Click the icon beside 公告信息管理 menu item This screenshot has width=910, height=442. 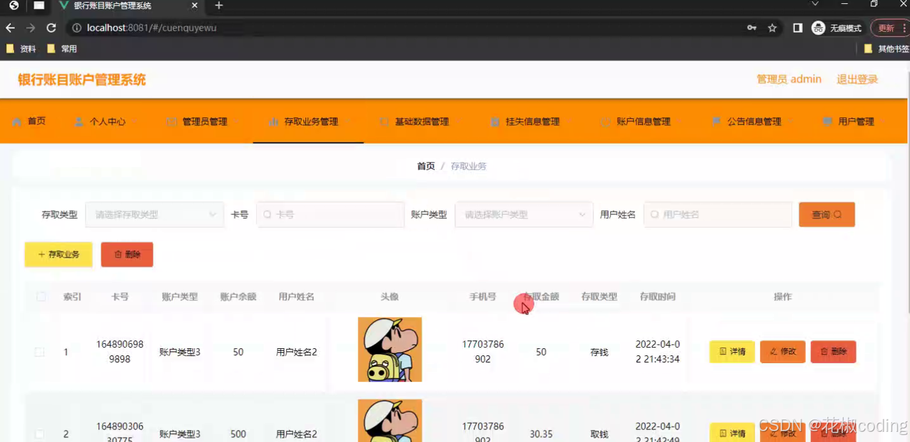coord(715,122)
